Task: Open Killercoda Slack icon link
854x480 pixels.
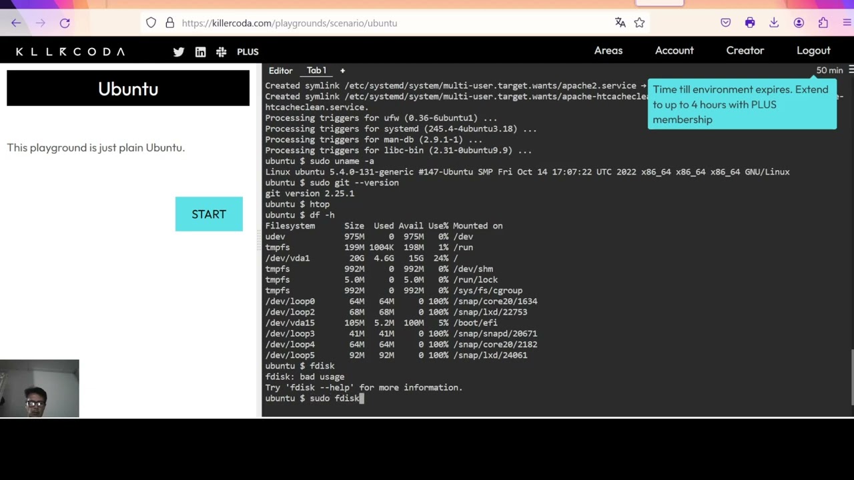Action: tap(222, 51)
